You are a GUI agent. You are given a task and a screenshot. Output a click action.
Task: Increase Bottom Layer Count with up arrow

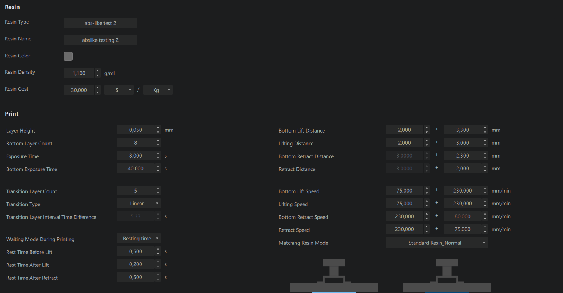click(158, 140)
